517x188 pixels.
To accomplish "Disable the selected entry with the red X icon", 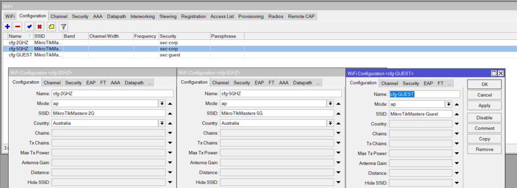I will coord(39,27).
